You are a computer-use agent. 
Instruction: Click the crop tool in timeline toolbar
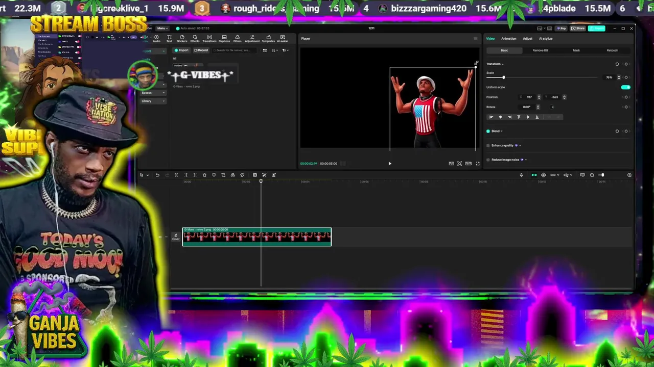pos(223,175)
